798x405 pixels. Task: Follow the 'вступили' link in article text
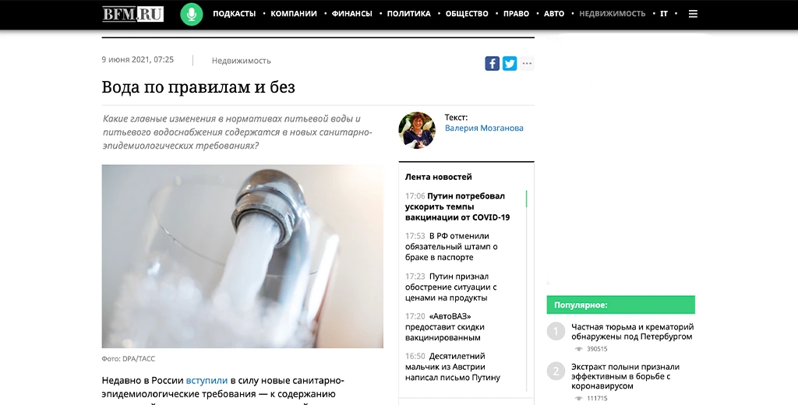207,381
